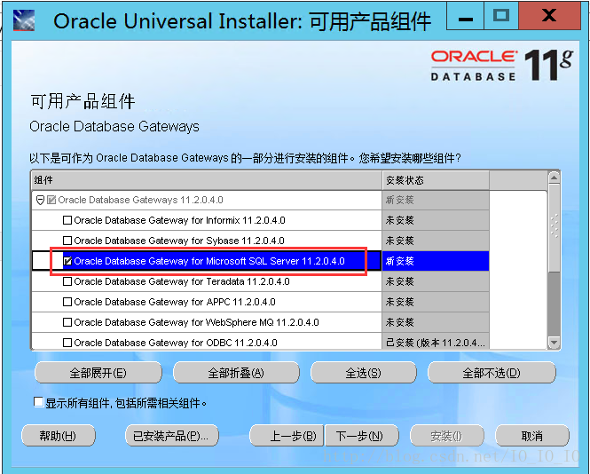Click the 全部不选(D) button

click(x=492, y=373)
